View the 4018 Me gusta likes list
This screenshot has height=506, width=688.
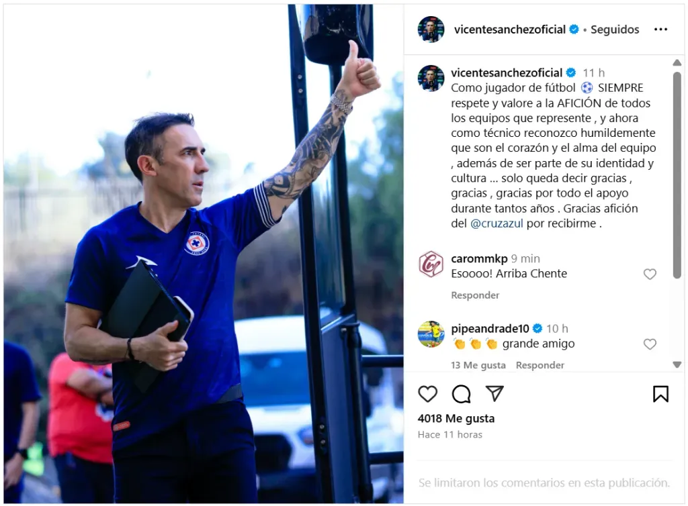click(x=456, y=418)
